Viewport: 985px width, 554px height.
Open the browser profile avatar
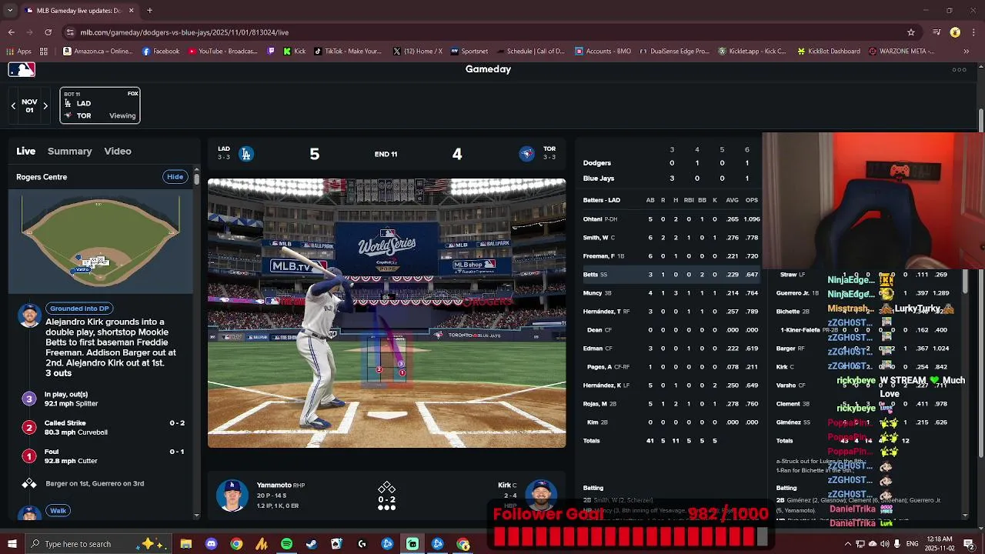(x=955, y=32)
